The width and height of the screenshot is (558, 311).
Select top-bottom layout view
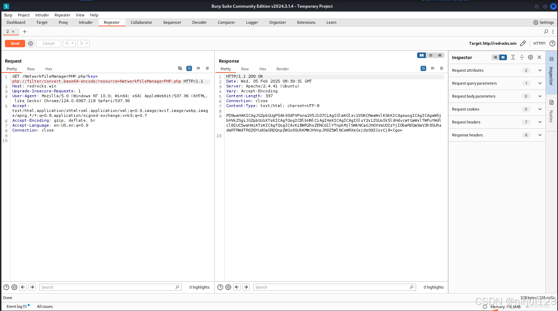(x=431, y=55)
